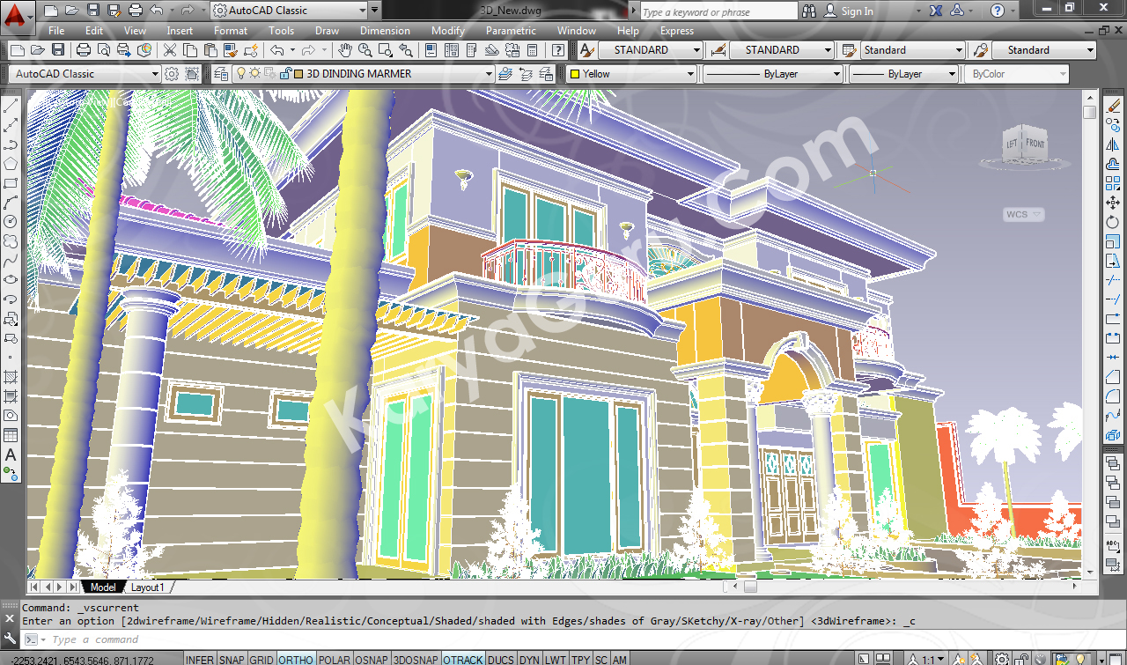
Task: Expand the 3D DINDING MARMER layer dropdown
Action: (489, 74)
